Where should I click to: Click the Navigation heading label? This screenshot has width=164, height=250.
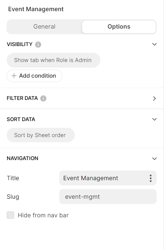tap(23, 158)
